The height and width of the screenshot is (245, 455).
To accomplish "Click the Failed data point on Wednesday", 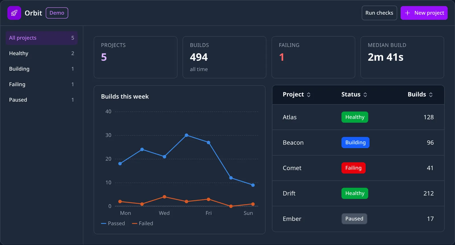I will 164,197.
